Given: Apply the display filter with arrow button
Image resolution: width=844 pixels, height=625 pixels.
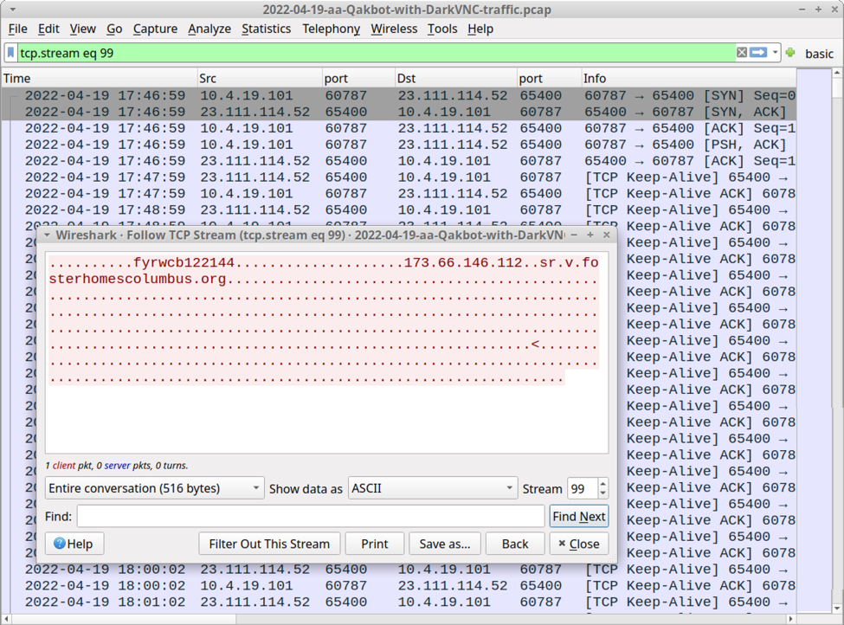Looking at the screenshot, I should coord(758,52).
